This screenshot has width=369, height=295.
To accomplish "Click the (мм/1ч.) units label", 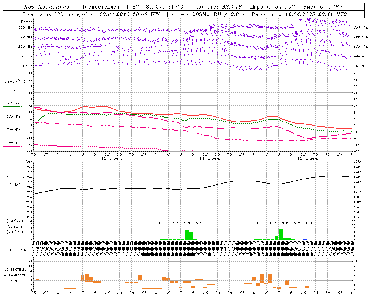I will 15,232.
